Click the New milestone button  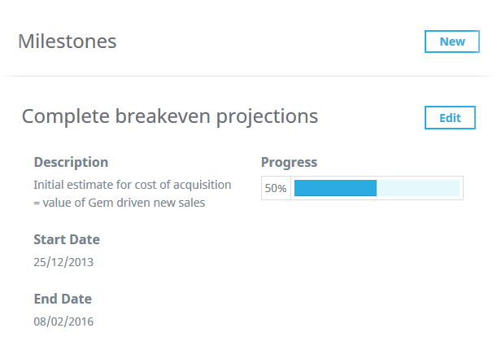point(451,42)
